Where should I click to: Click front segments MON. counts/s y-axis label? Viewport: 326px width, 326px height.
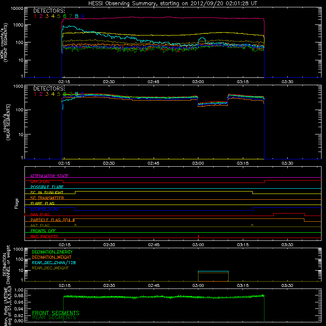4,42
